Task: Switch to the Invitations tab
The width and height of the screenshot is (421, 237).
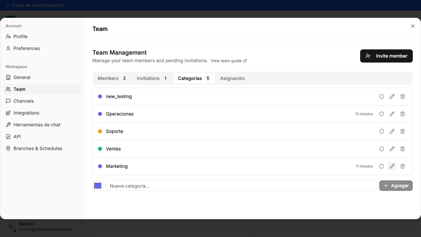Action: pos(152,78)
